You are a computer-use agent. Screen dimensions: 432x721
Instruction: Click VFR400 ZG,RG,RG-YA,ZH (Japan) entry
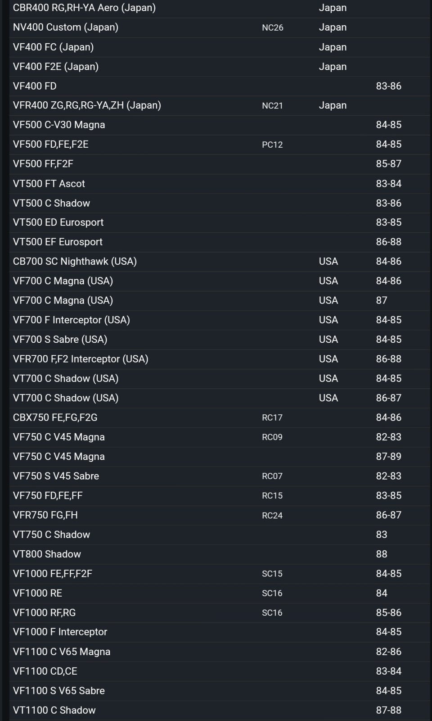[87, 105]
